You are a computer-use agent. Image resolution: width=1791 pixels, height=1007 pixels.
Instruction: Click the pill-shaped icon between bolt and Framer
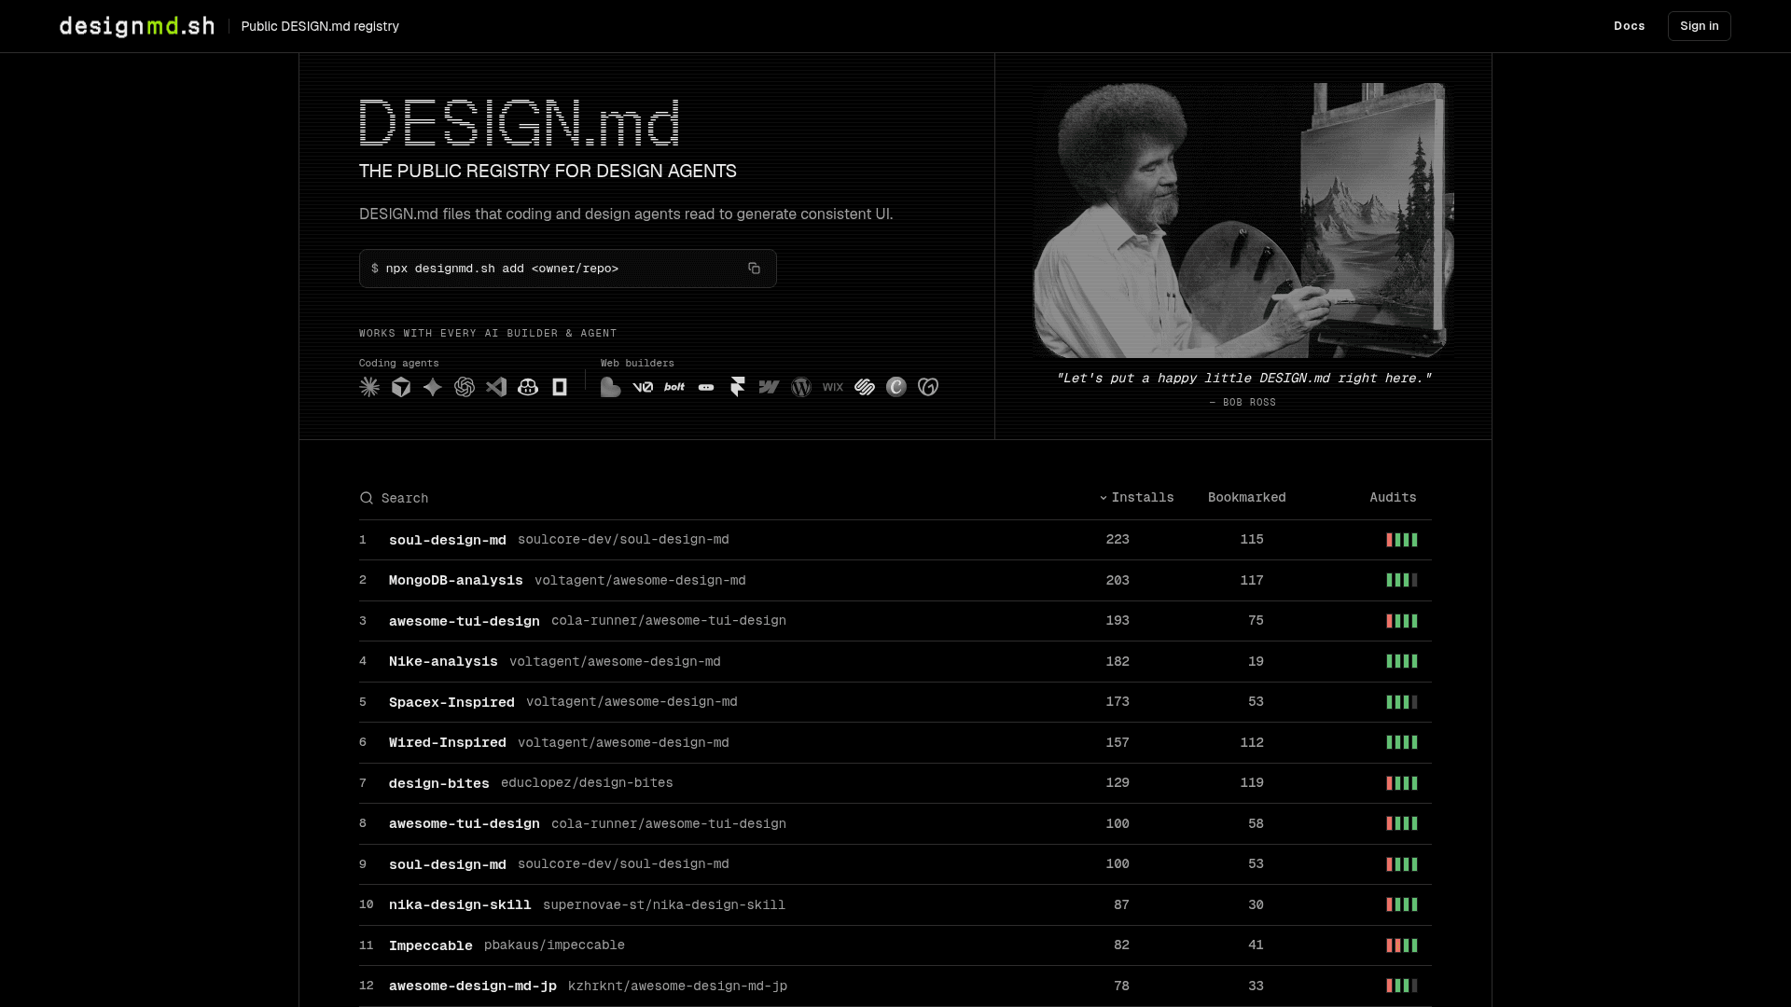click(706, 387)
